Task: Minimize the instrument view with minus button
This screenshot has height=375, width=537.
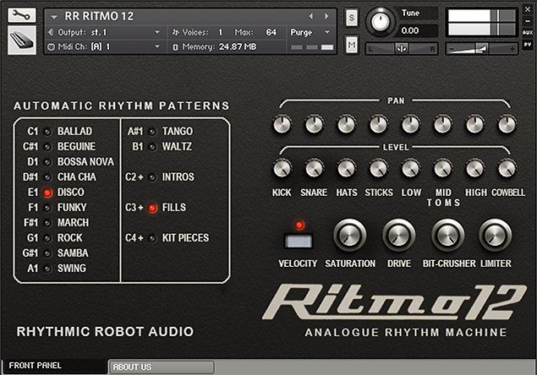Action: 528,21
